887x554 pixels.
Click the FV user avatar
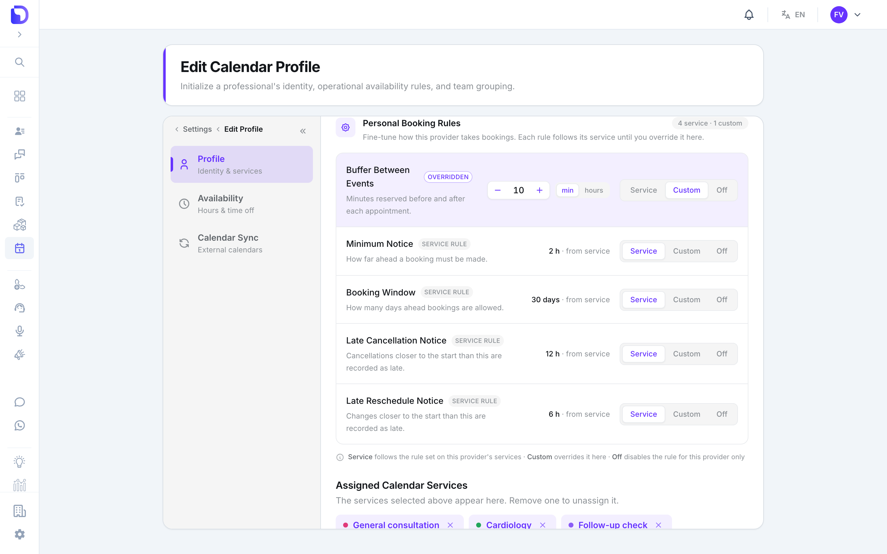pyautogui.click(x=839, y=15)
